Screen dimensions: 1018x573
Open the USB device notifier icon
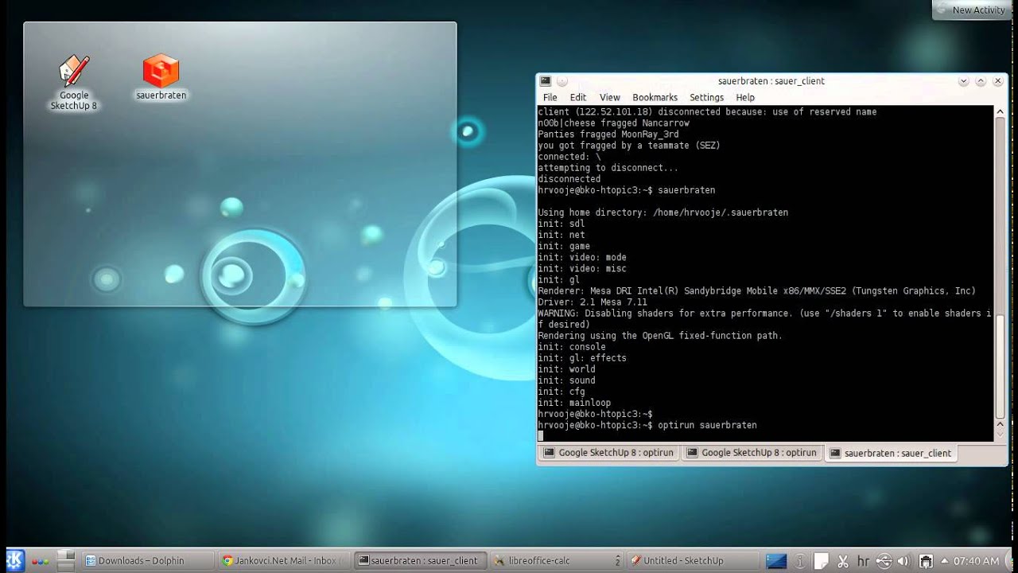point(884,560)
